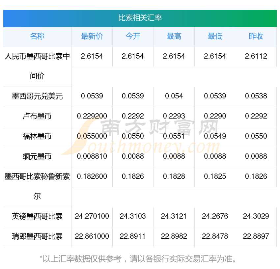The image size is (280, 269).
Task: Click the 最新价 column header
Action: (x=92, y=36)
